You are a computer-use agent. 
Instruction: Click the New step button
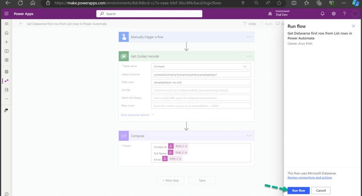[x=171, y=180]
